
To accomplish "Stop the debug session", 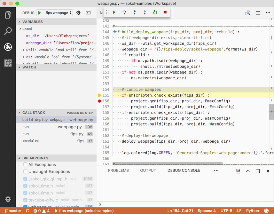I will pos(165,12).
